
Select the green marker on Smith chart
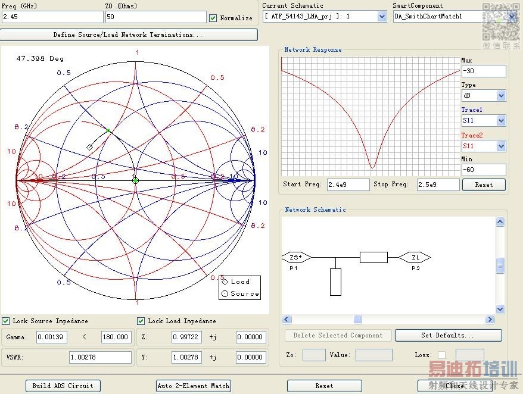tap(108, 130)
